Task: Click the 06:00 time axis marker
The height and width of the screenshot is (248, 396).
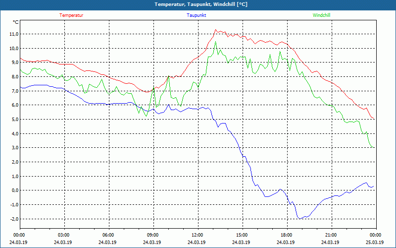Action: coord(108,235)
